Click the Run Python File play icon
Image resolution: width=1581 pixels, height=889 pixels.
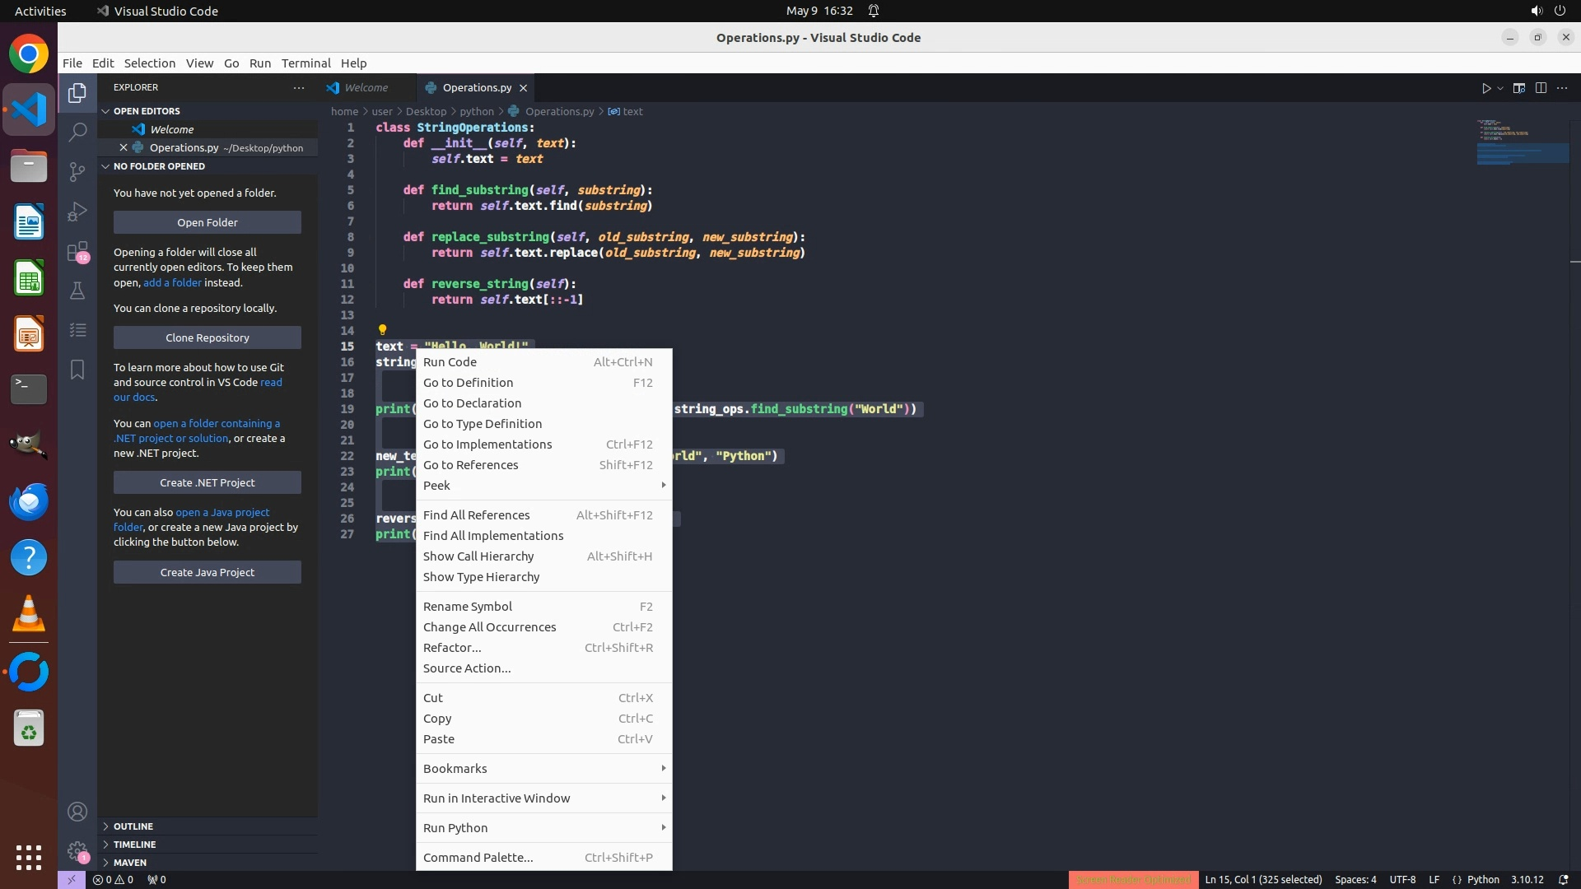click(1486, 88)
